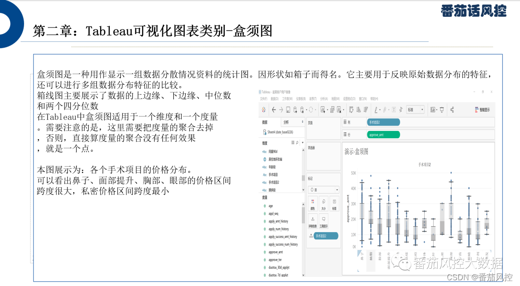Open the 数据(D) menu
The image size is (520, 286).
click(274, 99)
